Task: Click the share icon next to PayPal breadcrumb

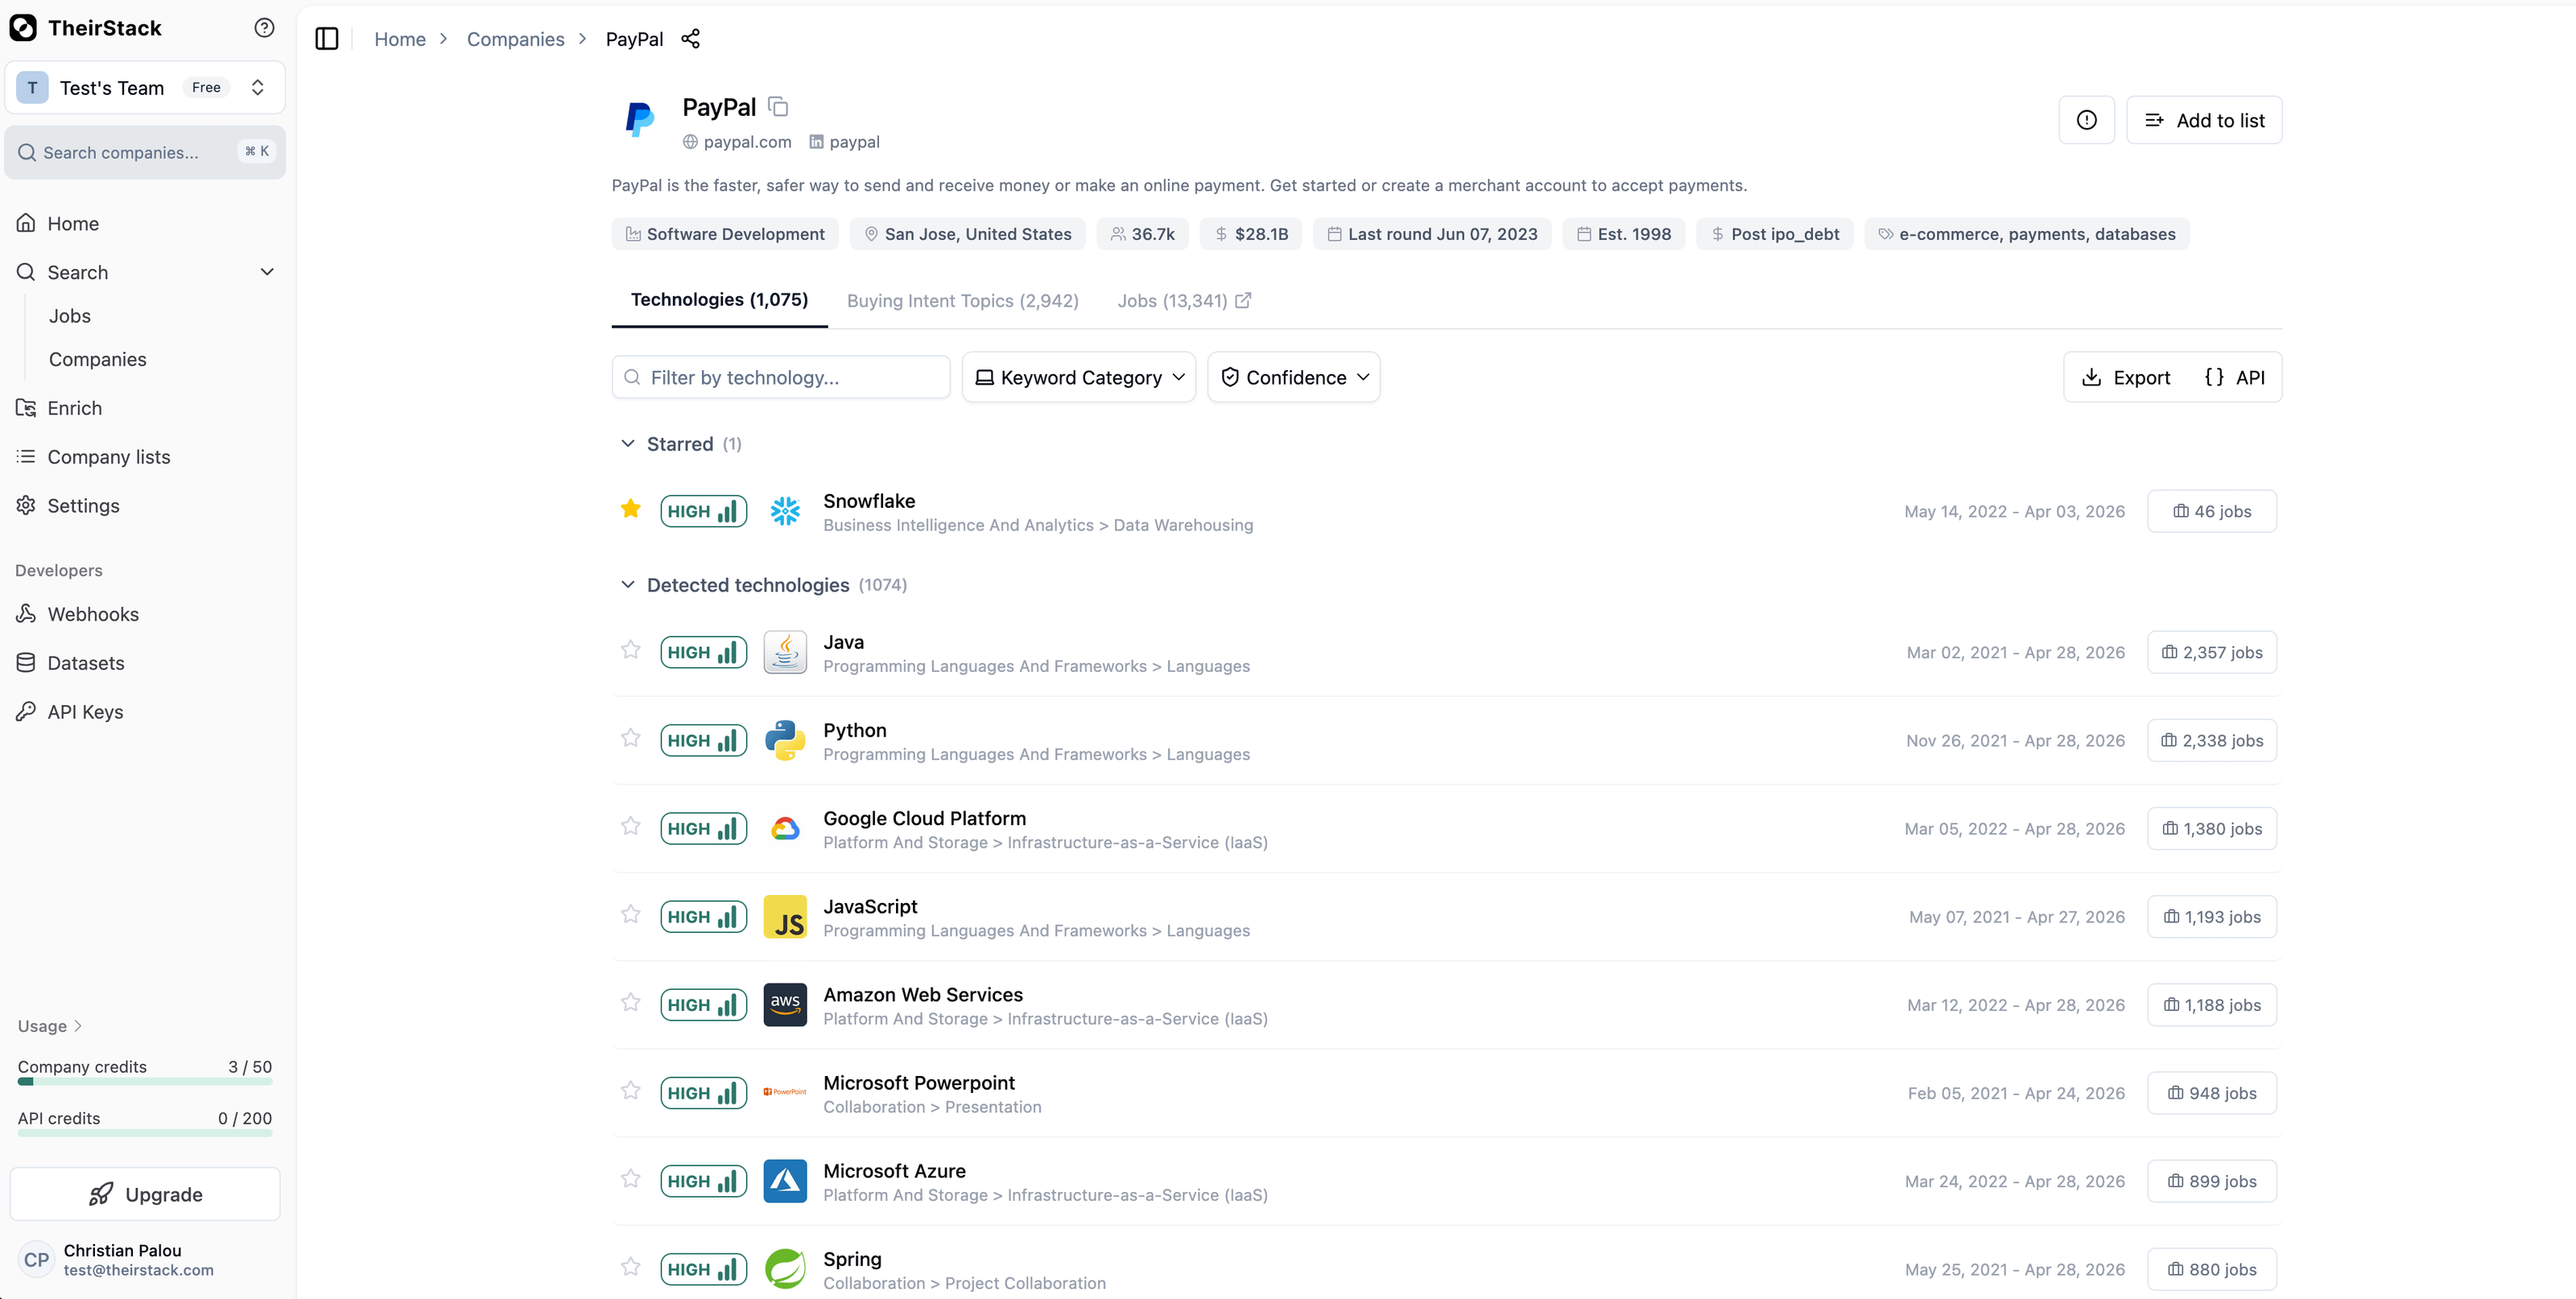Action: (x=690, y=39)
